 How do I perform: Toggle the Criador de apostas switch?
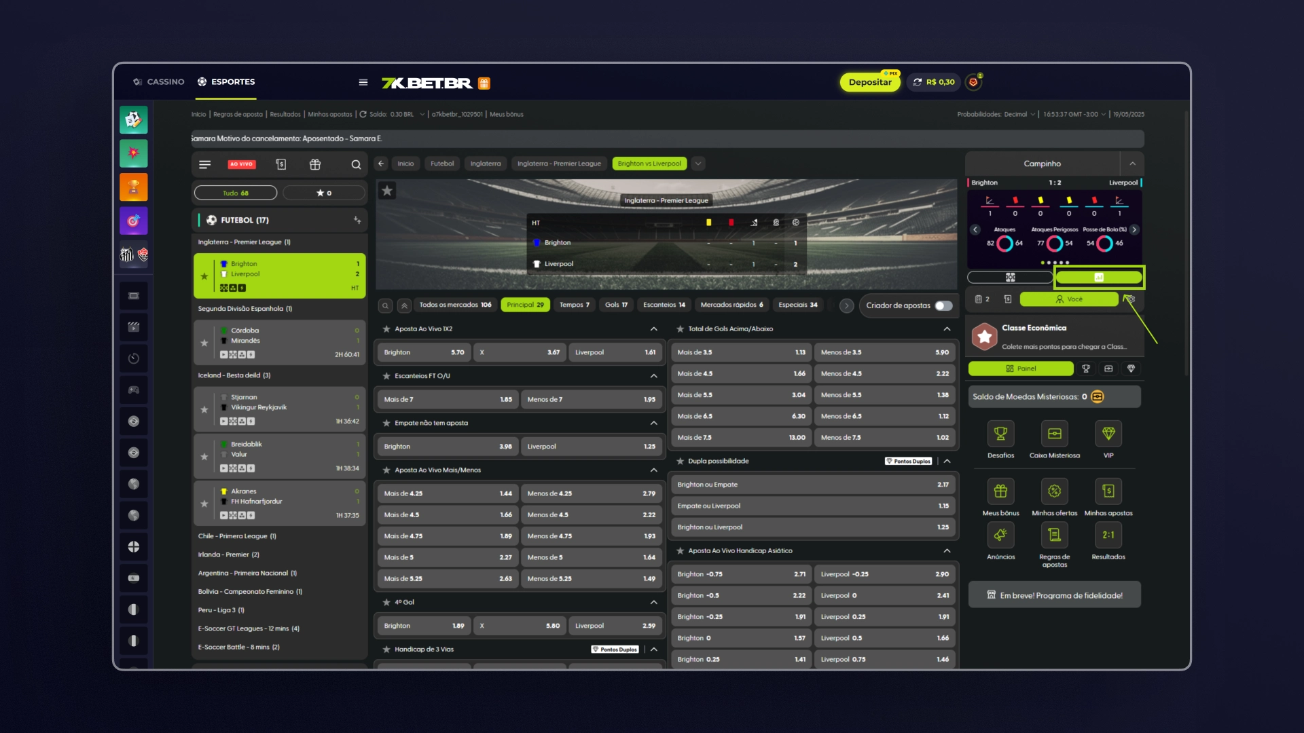[943, 306]
